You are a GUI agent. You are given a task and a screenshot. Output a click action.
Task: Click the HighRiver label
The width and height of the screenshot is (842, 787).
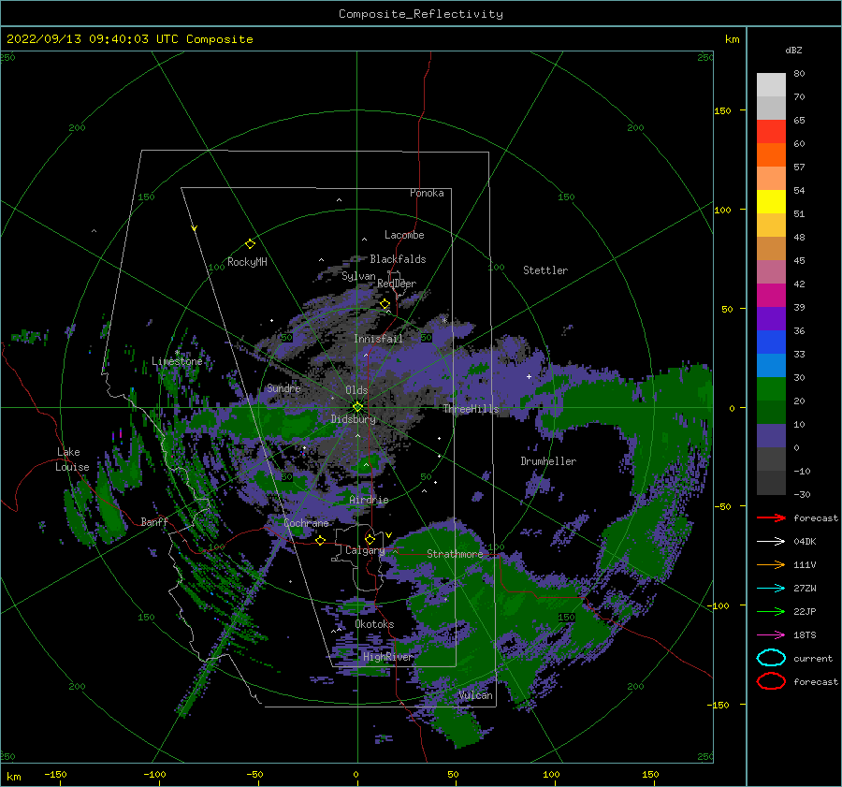(388, 657)
